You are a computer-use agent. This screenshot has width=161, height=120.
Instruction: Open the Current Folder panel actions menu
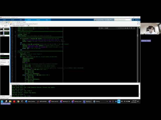click(8, 24)
